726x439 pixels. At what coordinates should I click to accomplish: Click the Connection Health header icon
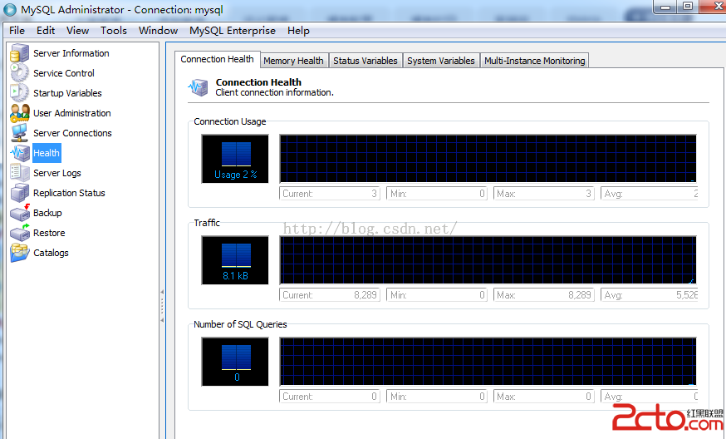coord(199,87)
